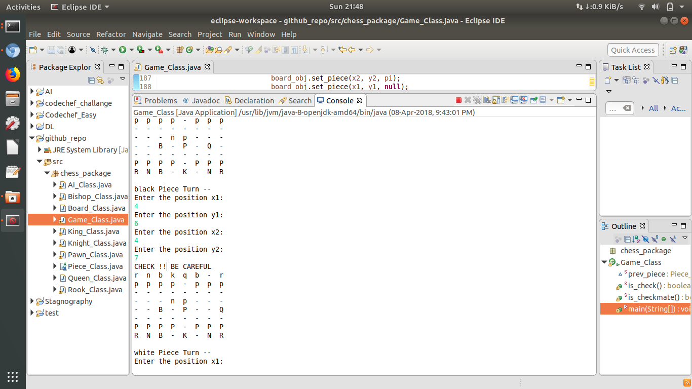
Task: Terminate the running program with red square
Action: (x=458, y=100)
